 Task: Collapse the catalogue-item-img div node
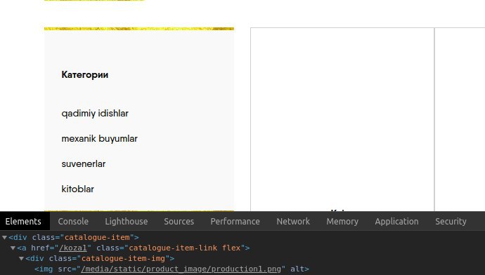click(x=21, y=259)
